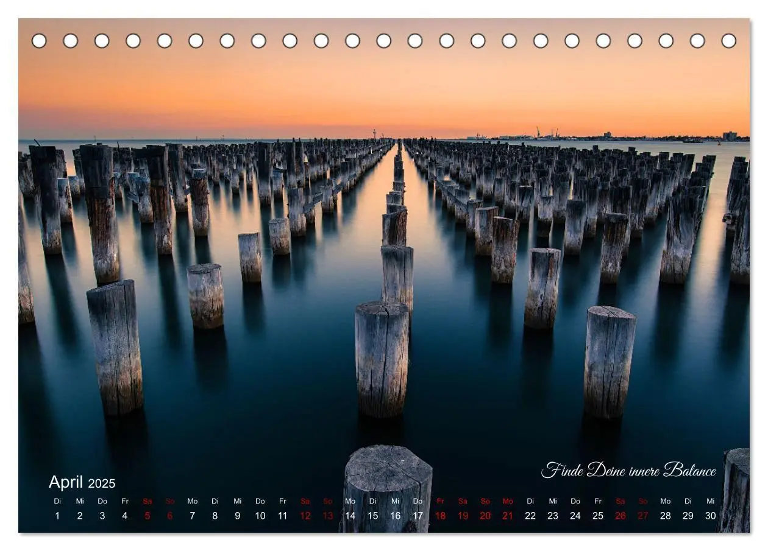This screenshot has width=768, height=551.
Task: Pick day 4 in the date strip
Action: tap(125, 516)
